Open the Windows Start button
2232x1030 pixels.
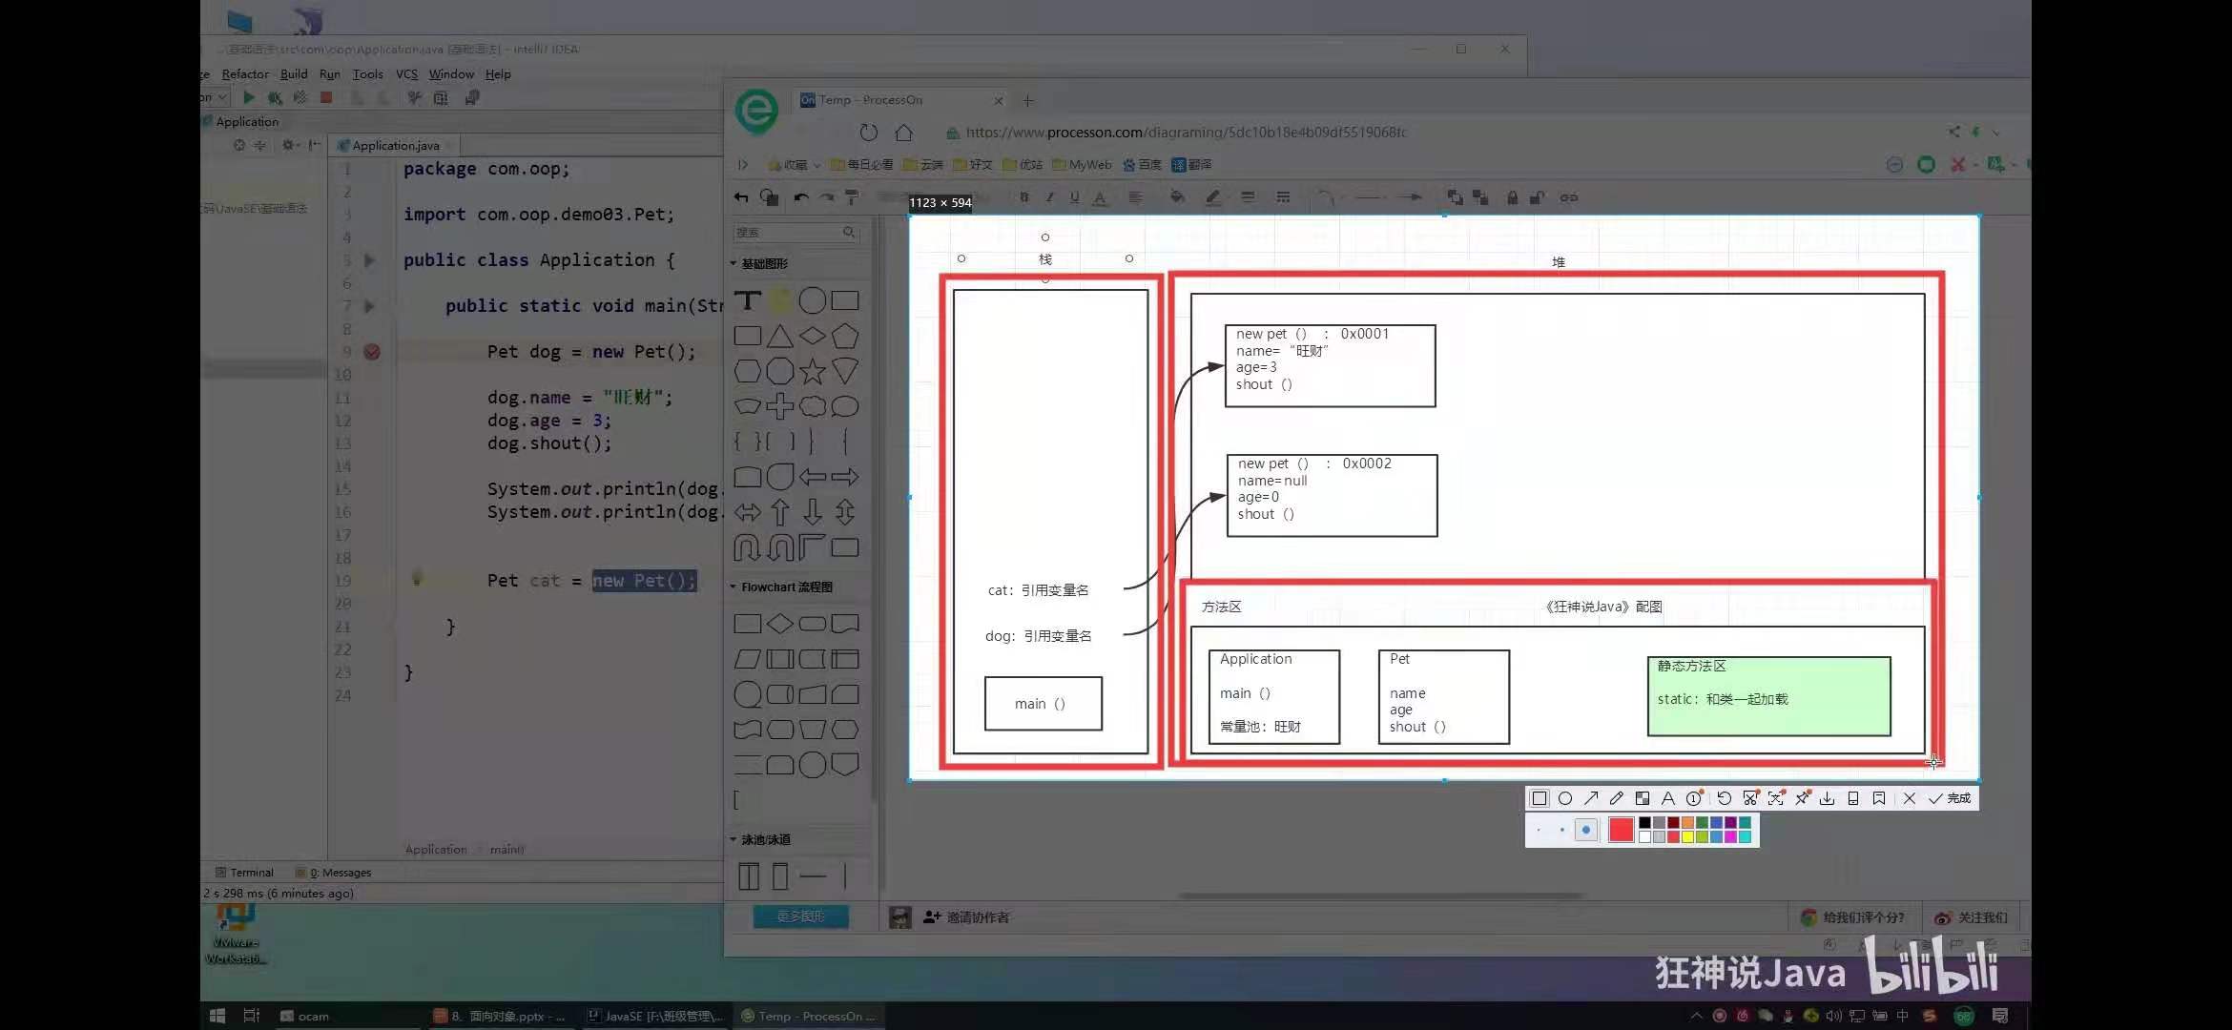(217, 1016)
